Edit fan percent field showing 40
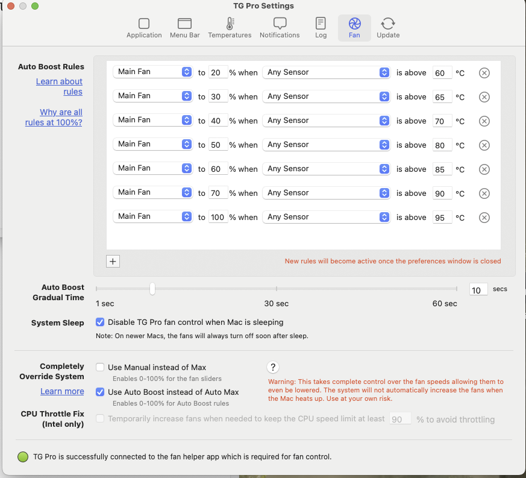Image resolution: width=526 pixels, height=478 pixels. point(218,121)
